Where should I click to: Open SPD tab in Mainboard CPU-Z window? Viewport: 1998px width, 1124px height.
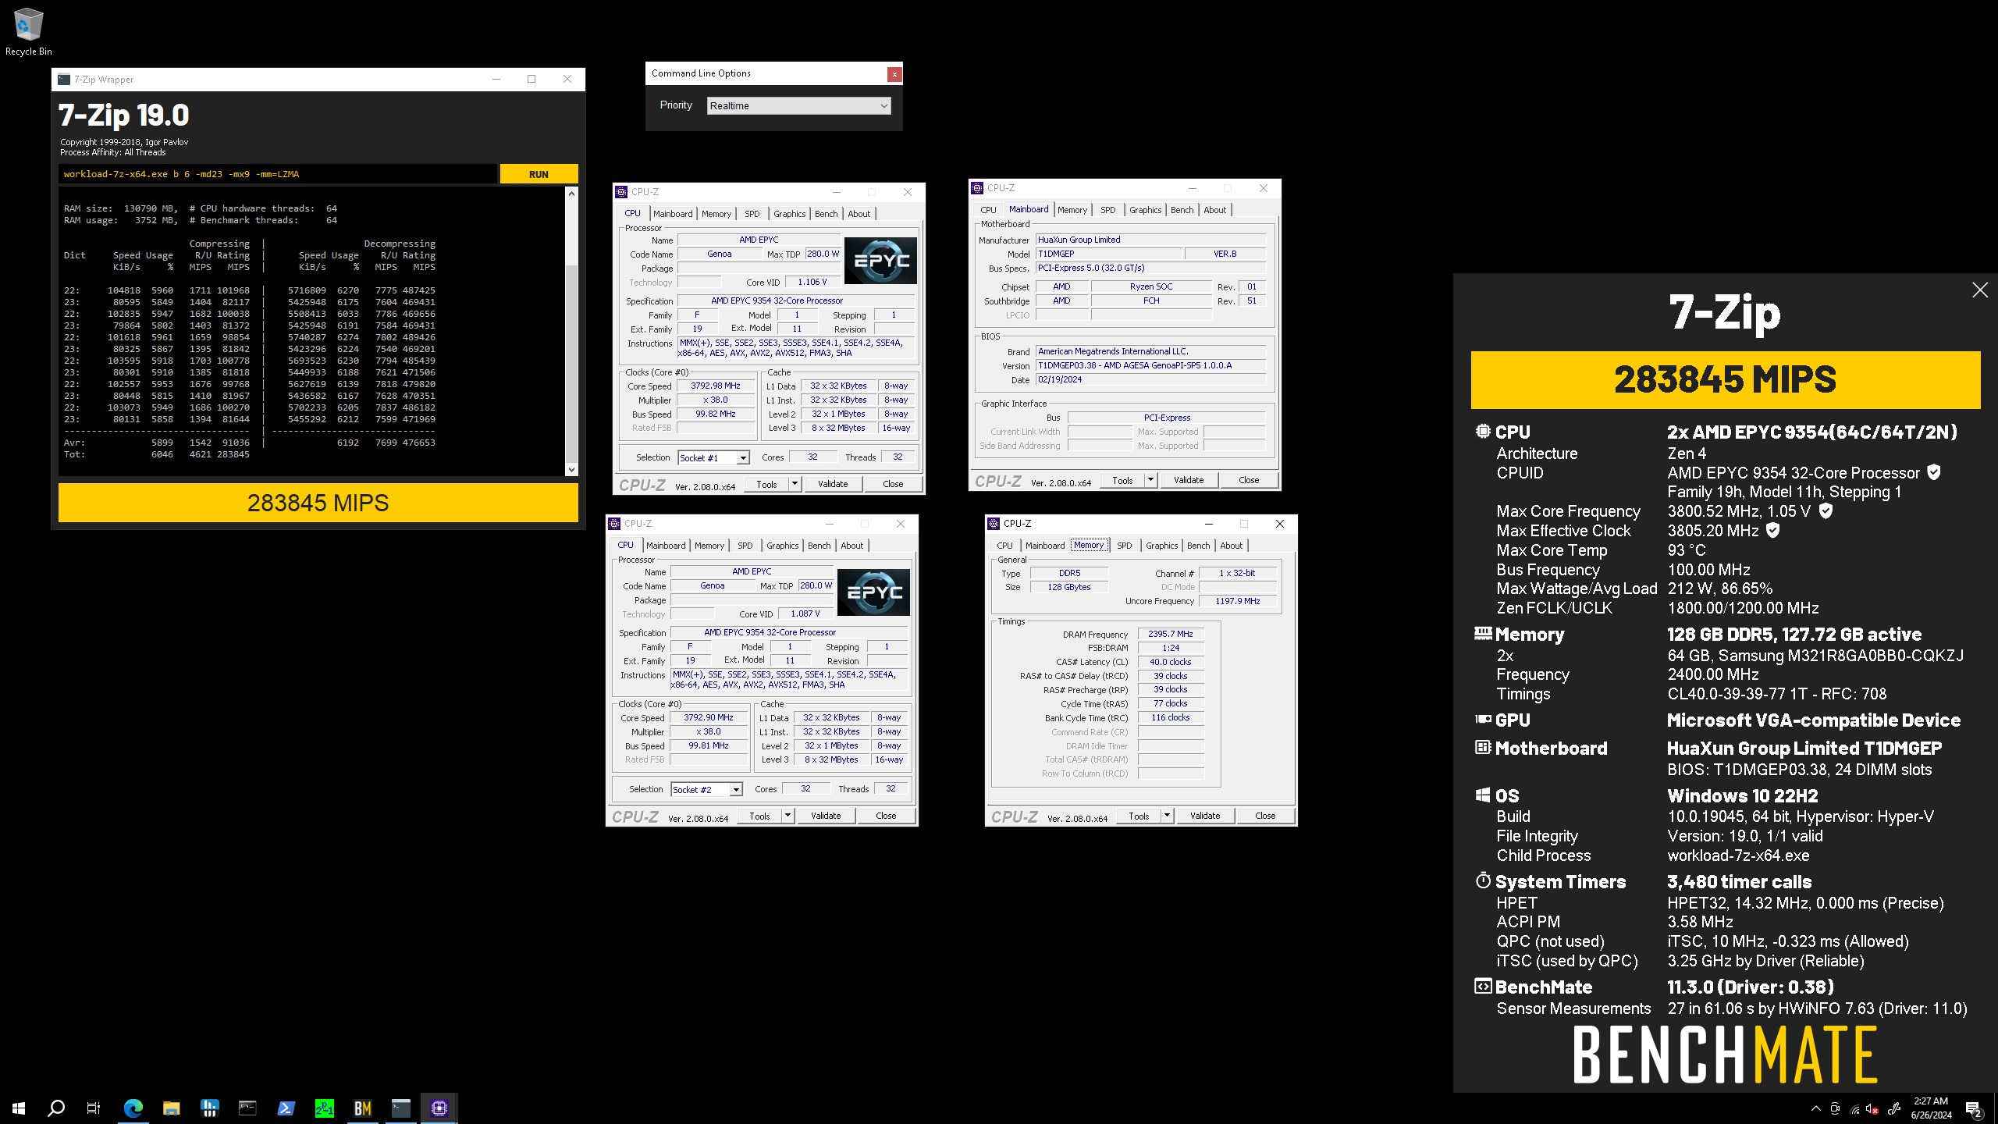pos(1107,210)
